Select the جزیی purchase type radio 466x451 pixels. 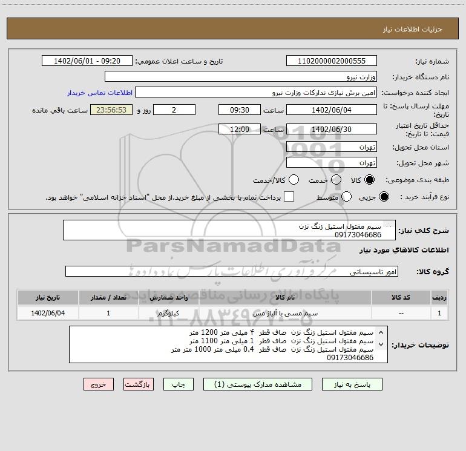tap(384, 197)
